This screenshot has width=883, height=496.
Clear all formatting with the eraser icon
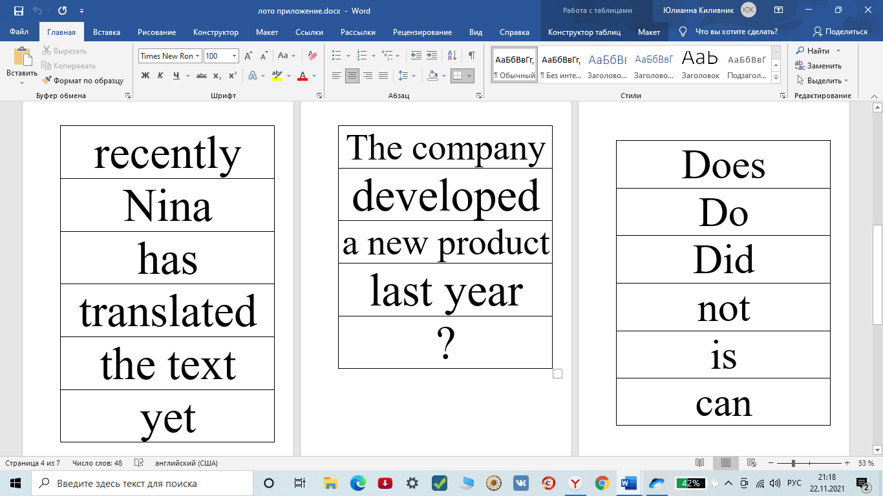(x=312, y=56)
